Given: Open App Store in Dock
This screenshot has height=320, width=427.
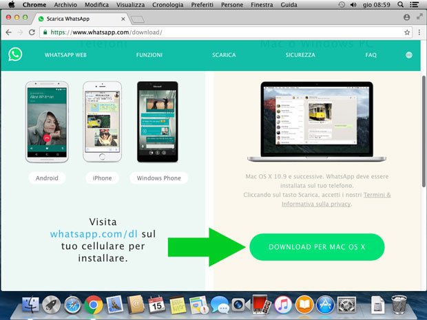Looking at the screenshot, I should (x=325, y=305).
